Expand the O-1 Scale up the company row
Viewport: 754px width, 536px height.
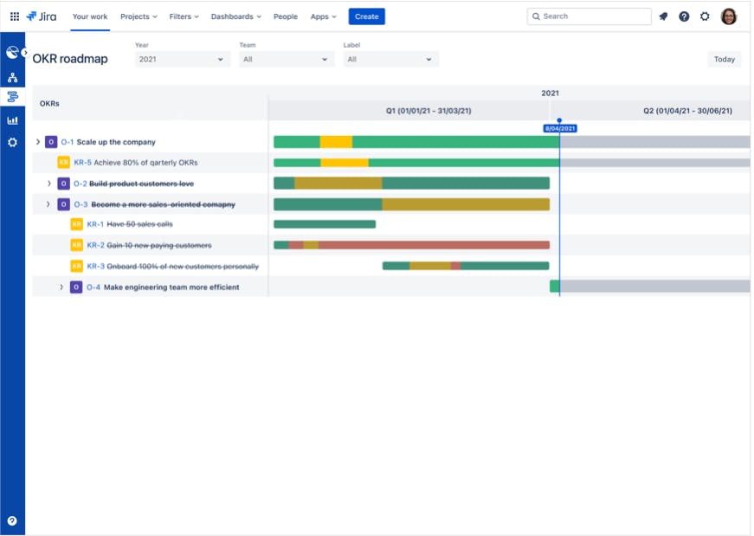coord(38,142)
